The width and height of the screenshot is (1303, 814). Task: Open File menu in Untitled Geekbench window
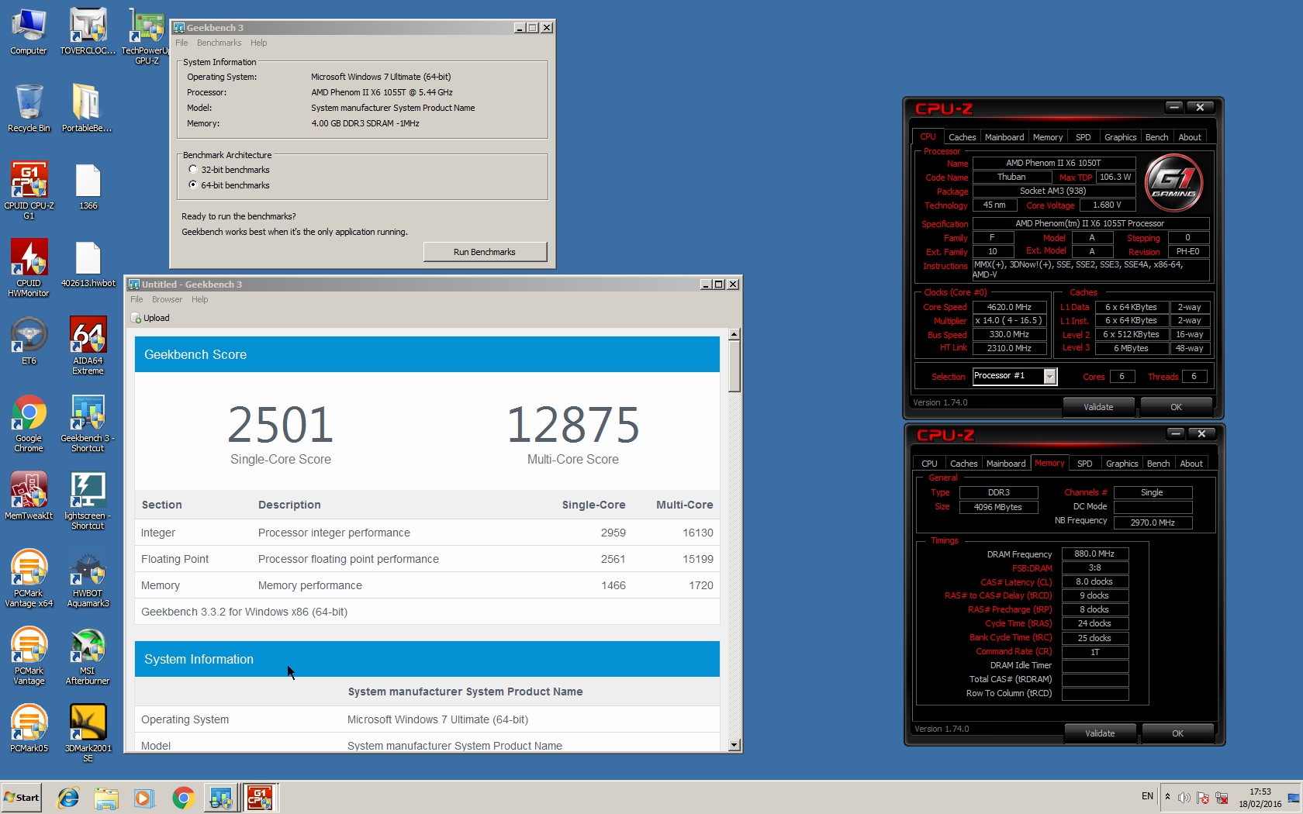[137, 300]
